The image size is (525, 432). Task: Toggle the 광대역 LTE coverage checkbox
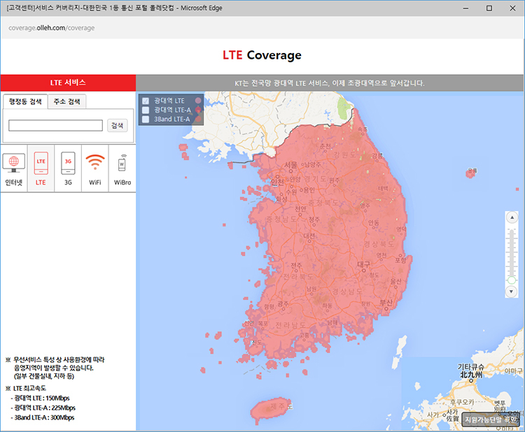coord(146,101)
